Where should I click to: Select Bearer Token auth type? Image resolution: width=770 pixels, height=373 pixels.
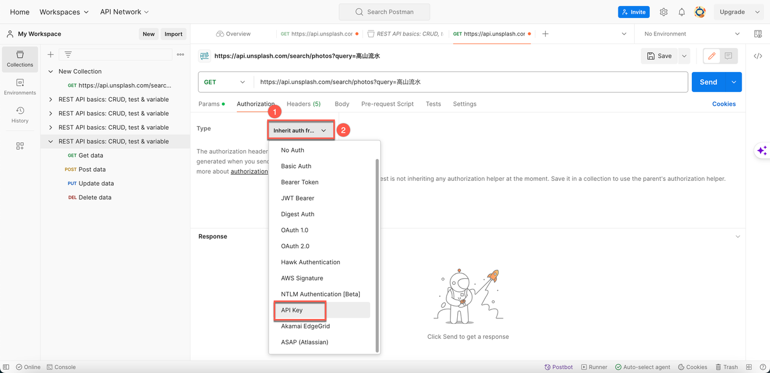pyautogui.click(x=300, y=182)
